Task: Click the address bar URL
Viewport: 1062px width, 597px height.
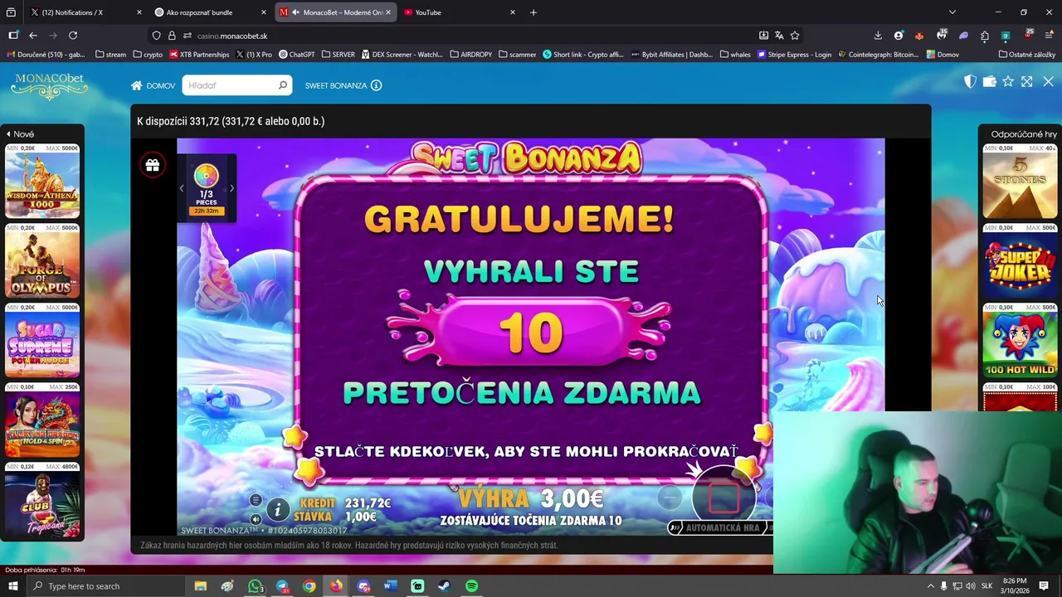Action: 232,36
